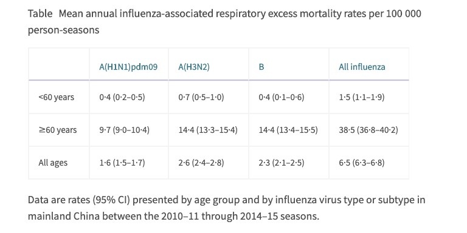Click the 1·6 (1·5–1·7) cell

coord(122,163)
